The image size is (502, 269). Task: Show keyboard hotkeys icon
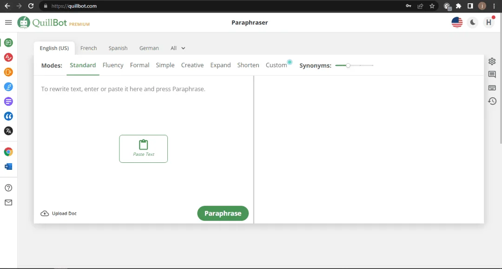492,88
